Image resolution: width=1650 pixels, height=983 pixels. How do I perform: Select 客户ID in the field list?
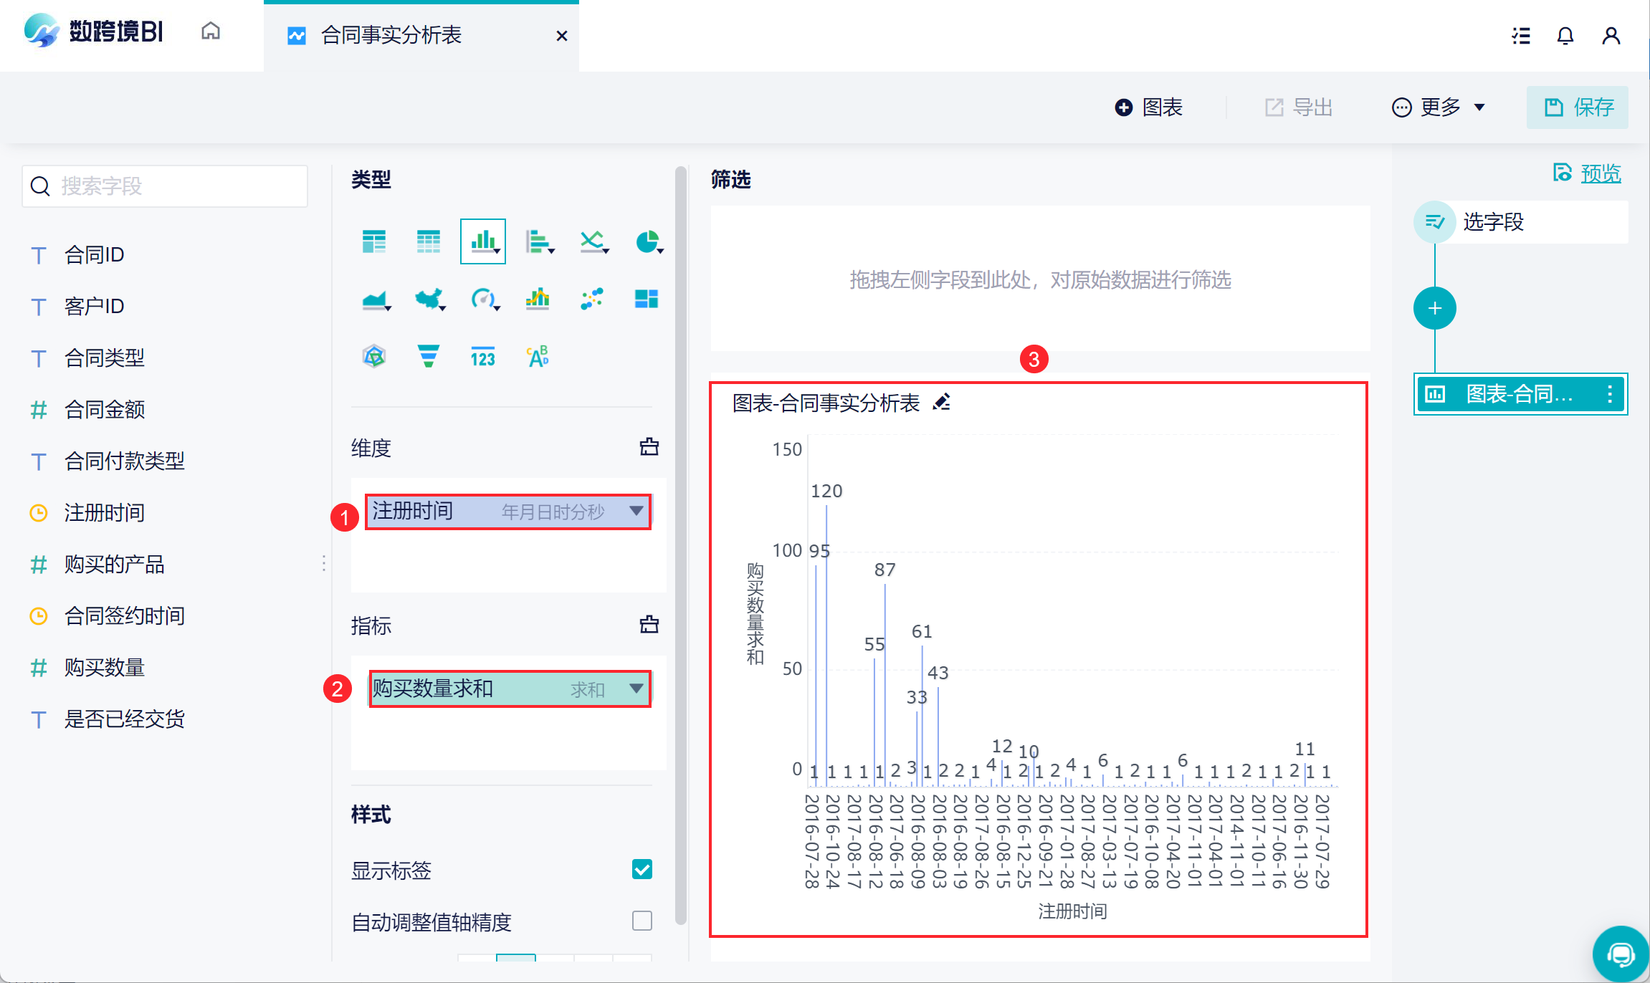(95, 307)
